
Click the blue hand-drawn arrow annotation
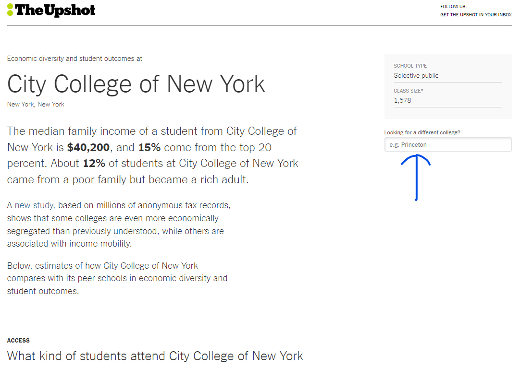click(416, 177)
